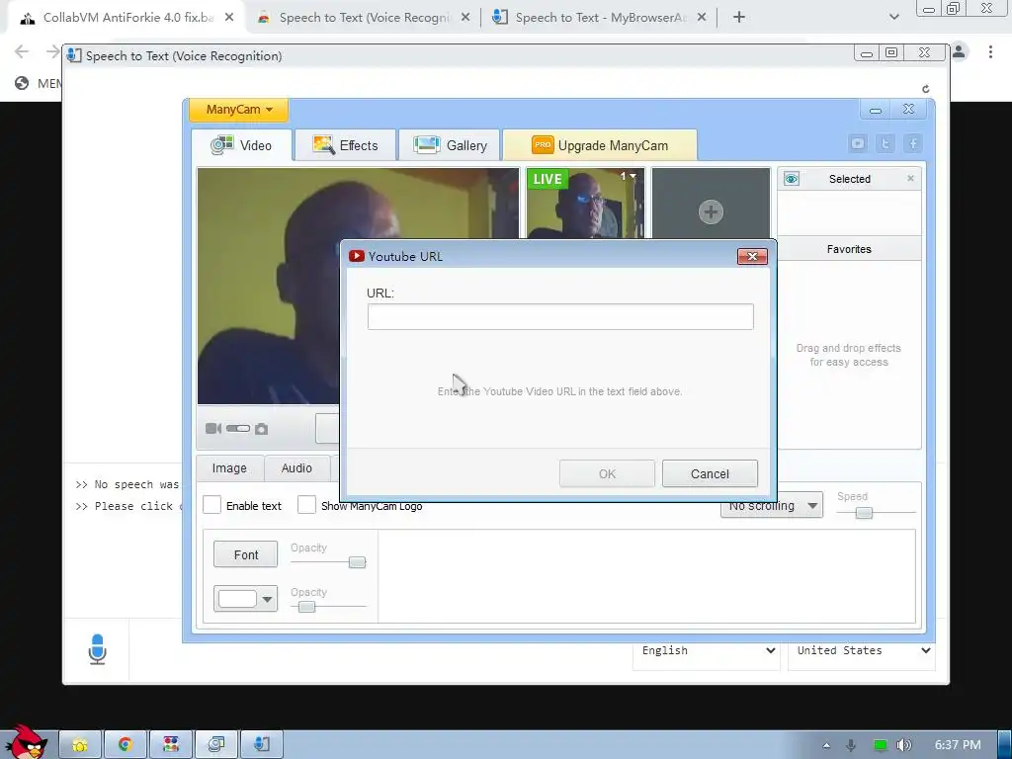Click in the YouTube URL text field
This screenshot has width=1012, height=759.
tap(560, 317)
